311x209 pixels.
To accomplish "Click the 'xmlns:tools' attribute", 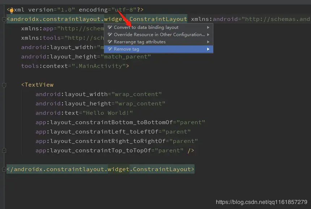I will (x=41, y=38).
